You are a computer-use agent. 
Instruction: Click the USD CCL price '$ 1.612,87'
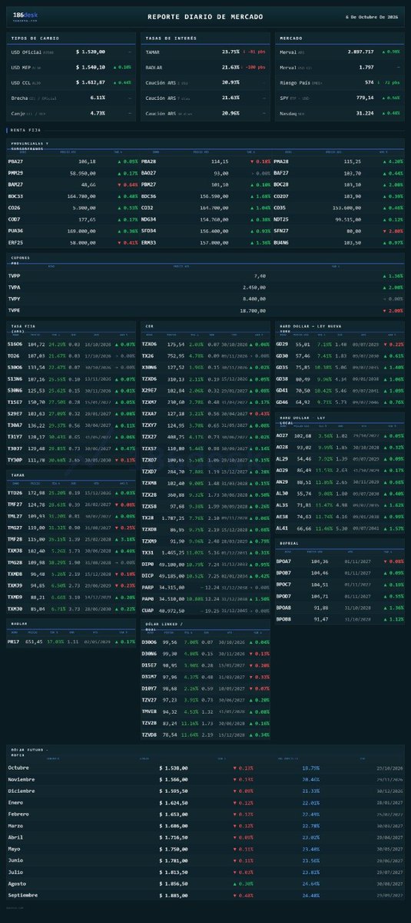tap(91, 83)
